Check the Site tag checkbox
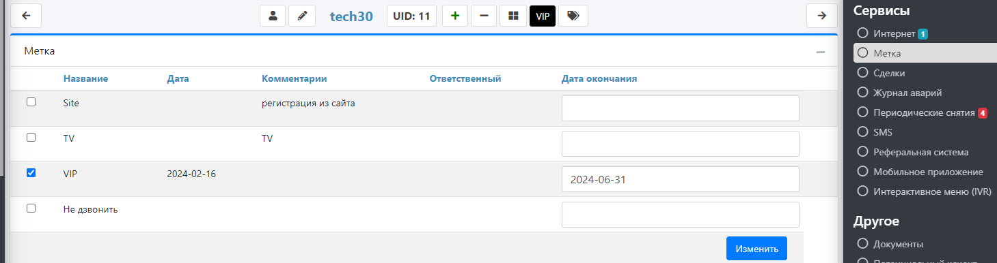Viewport: 997px width, 263px height. coord(31,102)
